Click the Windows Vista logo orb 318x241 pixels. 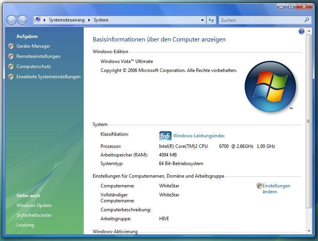[270, 86]
